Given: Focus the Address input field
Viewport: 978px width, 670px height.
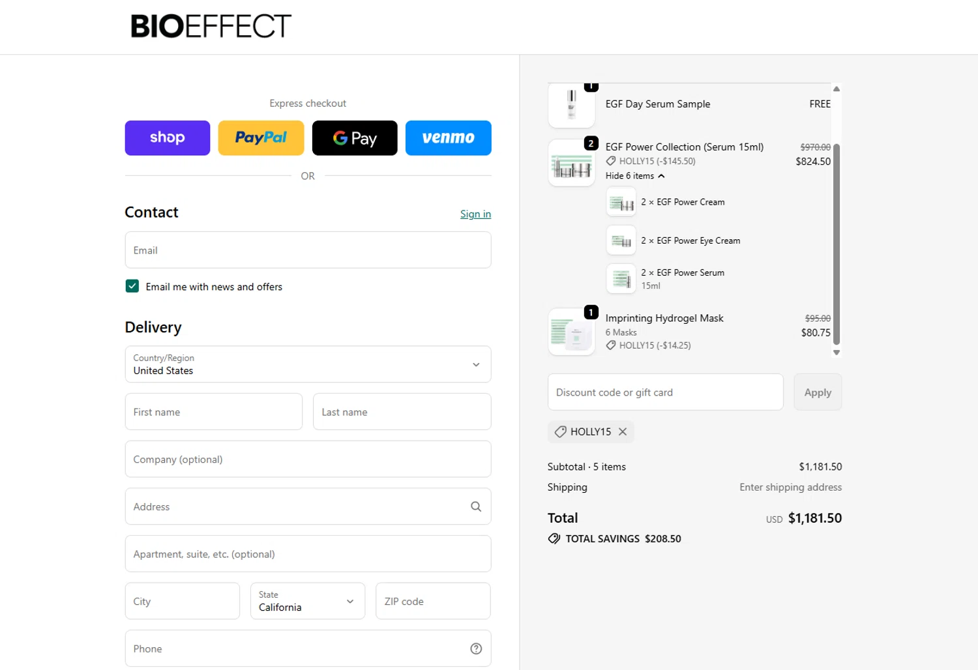Looking at the screenshot, I should (x=308, y=506).
